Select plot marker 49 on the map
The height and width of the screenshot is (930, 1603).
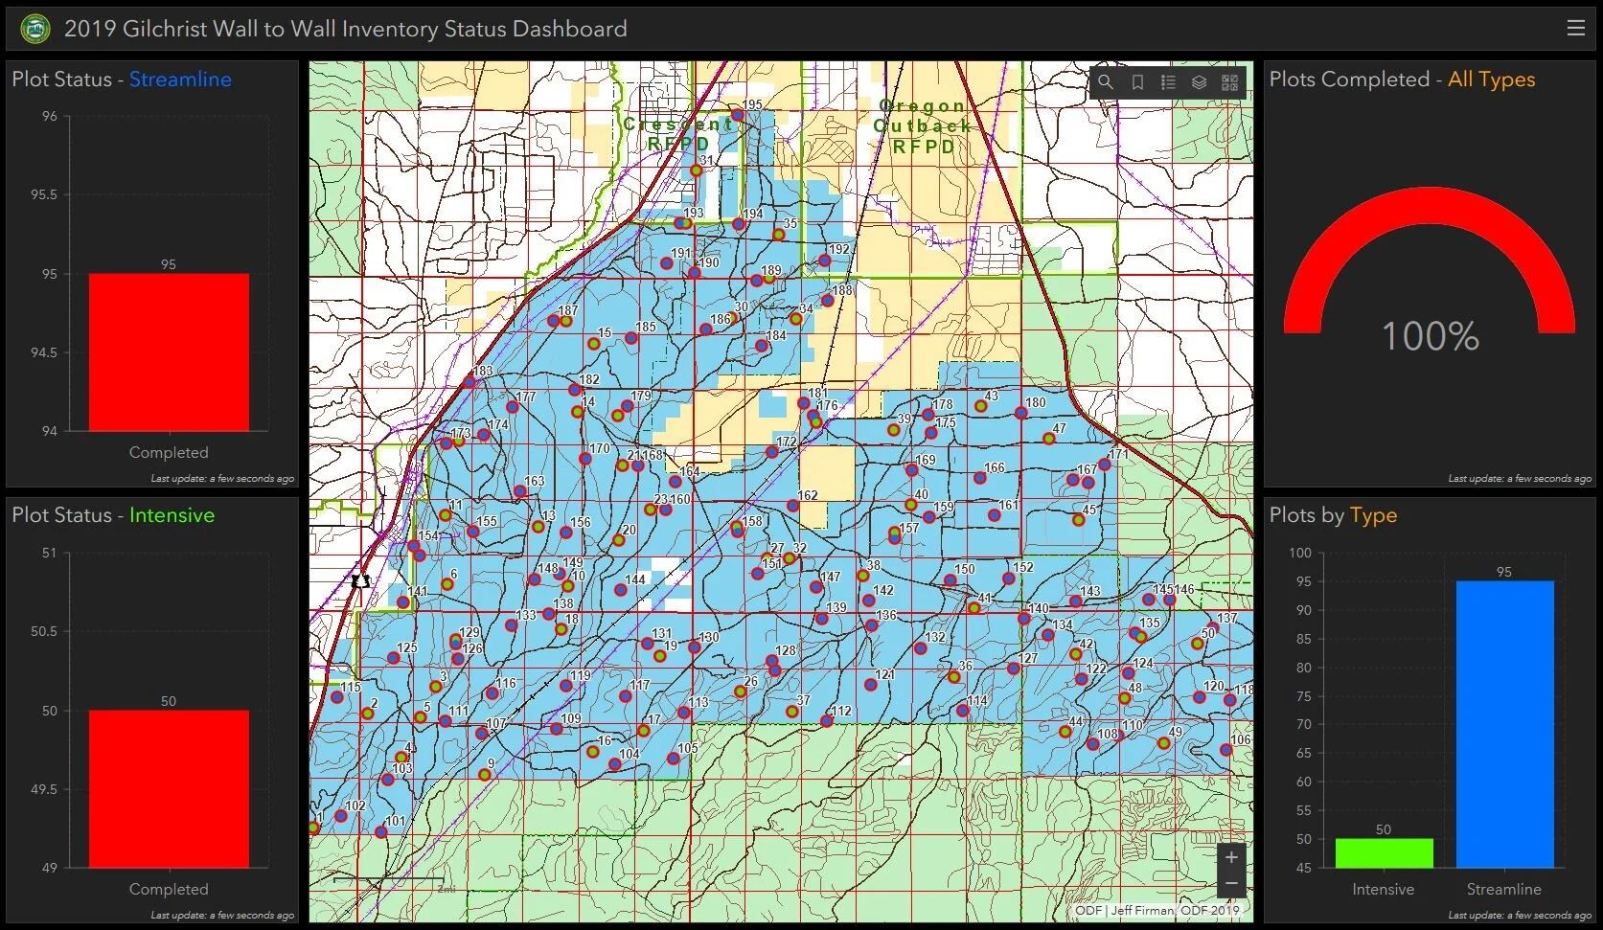(x=1164, y=743)
